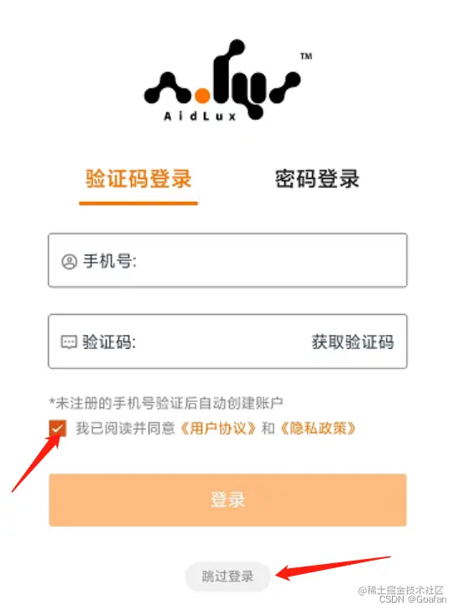Request a code via 获取验证码
The width and height of the screenshot is (459, 611).
(x=352, y=342)
